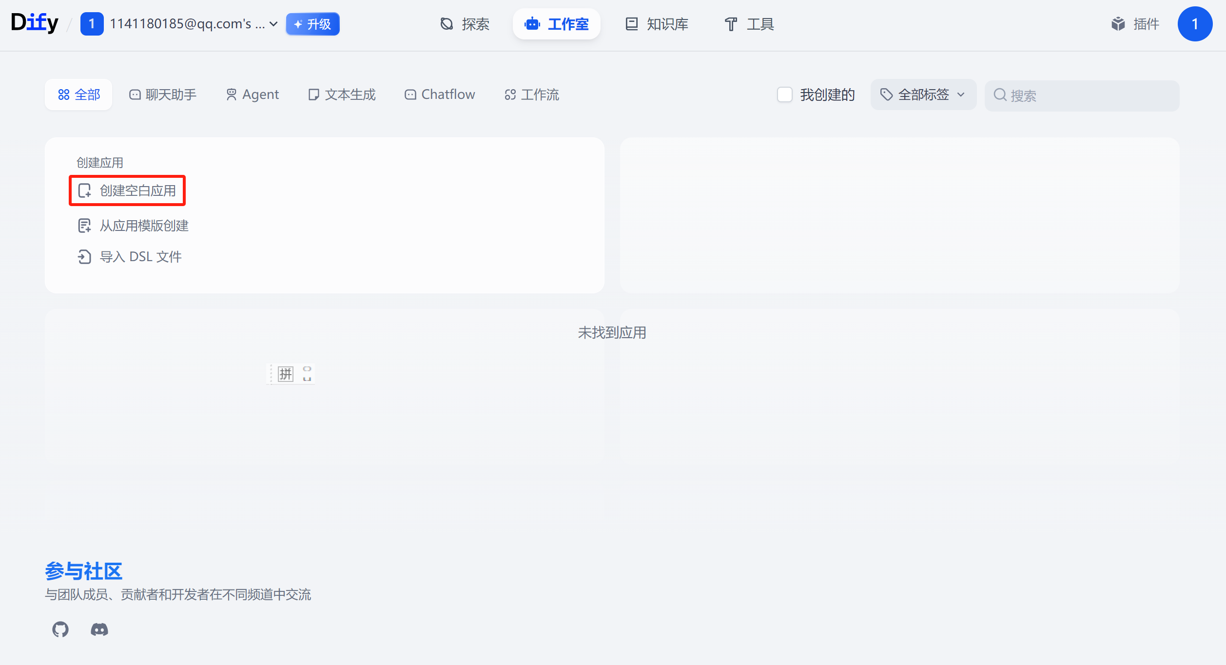Open the 工具 tools tab
Viewport: 1226px width, 665px height.
click(749, 24)
